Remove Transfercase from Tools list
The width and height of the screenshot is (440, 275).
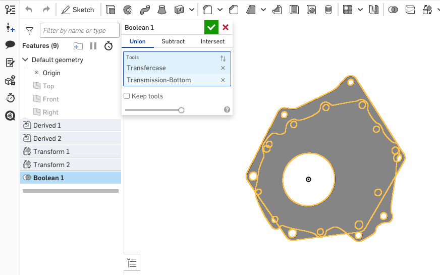click(223, 68)
